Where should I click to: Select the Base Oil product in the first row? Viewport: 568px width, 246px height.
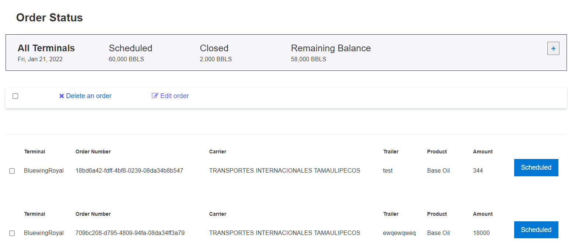point(438,170)
